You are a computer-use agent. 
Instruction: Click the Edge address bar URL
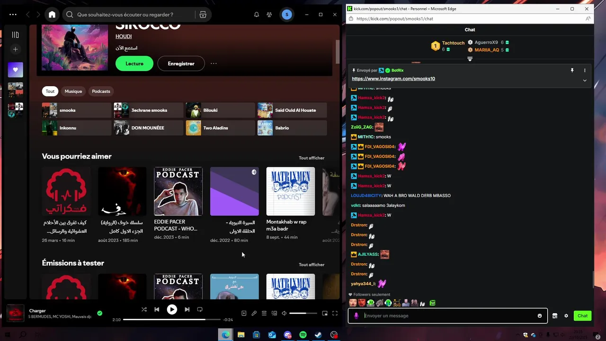395,19
